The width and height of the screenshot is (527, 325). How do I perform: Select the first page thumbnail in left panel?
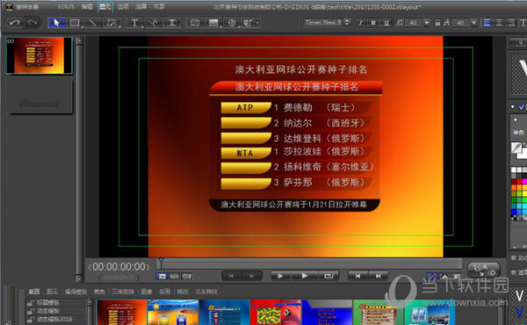pyautogui.click(x=40, y=55)
